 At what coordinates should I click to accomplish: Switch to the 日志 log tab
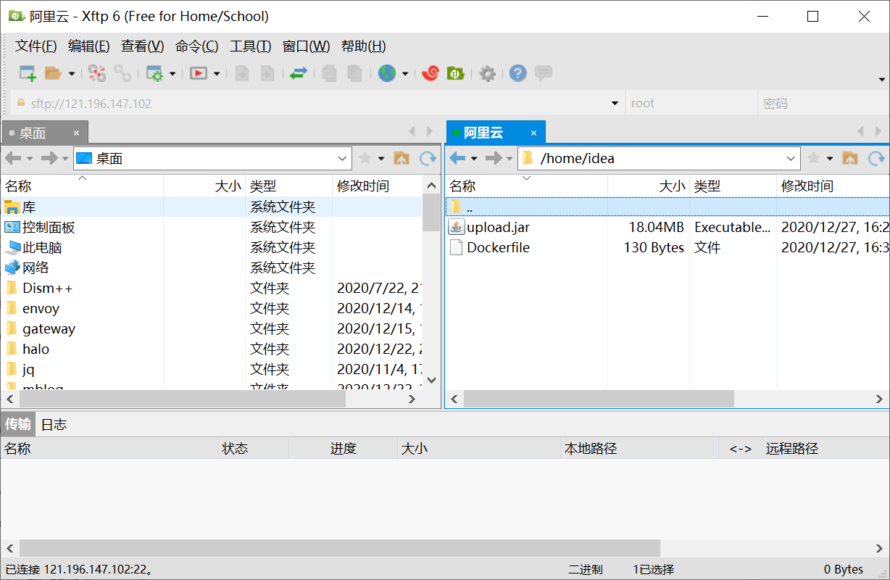point(54,425)
